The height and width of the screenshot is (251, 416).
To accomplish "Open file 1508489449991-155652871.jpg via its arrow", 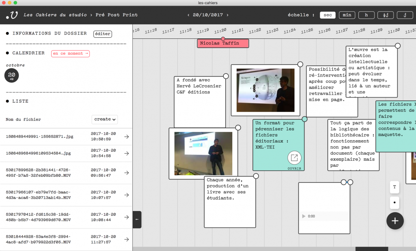I will tap(126, 137).
